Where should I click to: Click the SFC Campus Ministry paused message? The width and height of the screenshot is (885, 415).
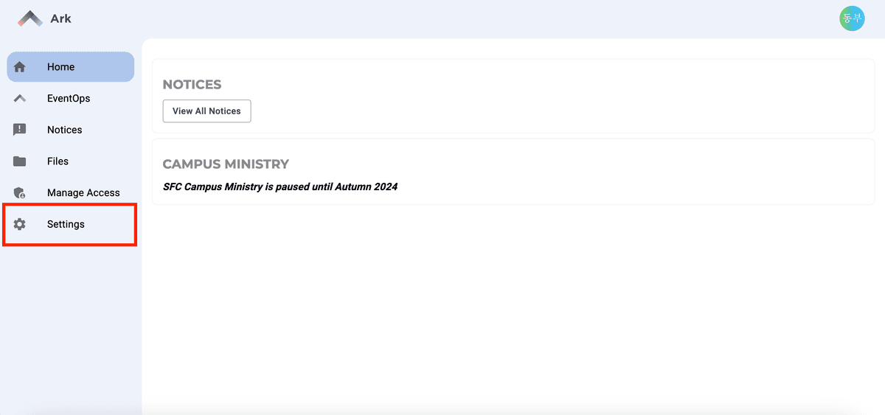(280, 187)
